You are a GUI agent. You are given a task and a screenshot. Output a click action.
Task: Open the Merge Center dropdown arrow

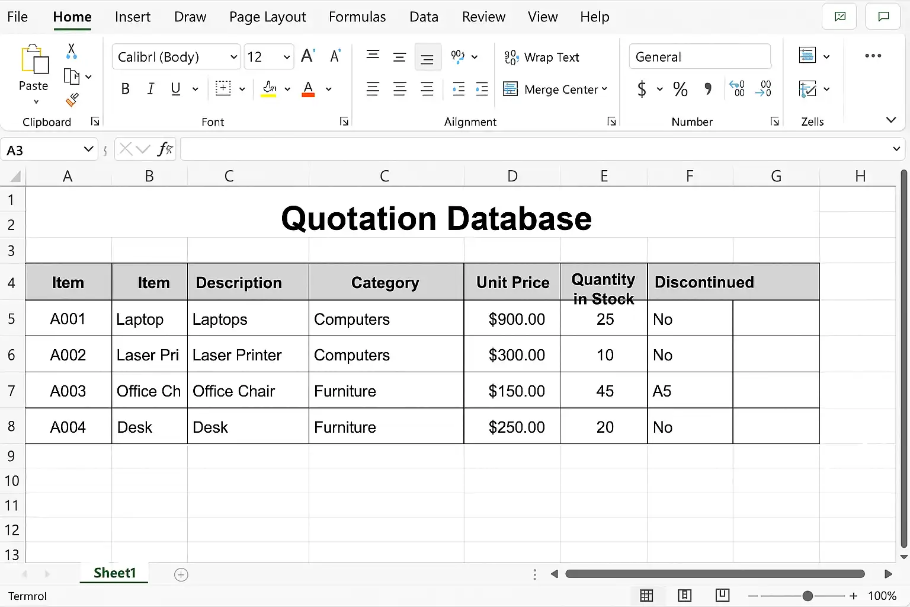pyautogui.click(x=604, y=89)
